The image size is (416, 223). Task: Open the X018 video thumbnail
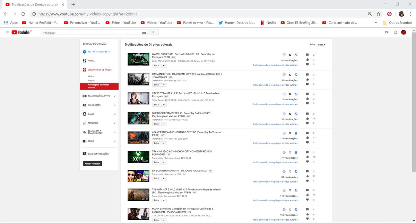pyautogui.click(x=138, y=157)
